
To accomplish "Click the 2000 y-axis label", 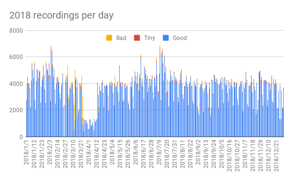I will click(x=16, y=110).
